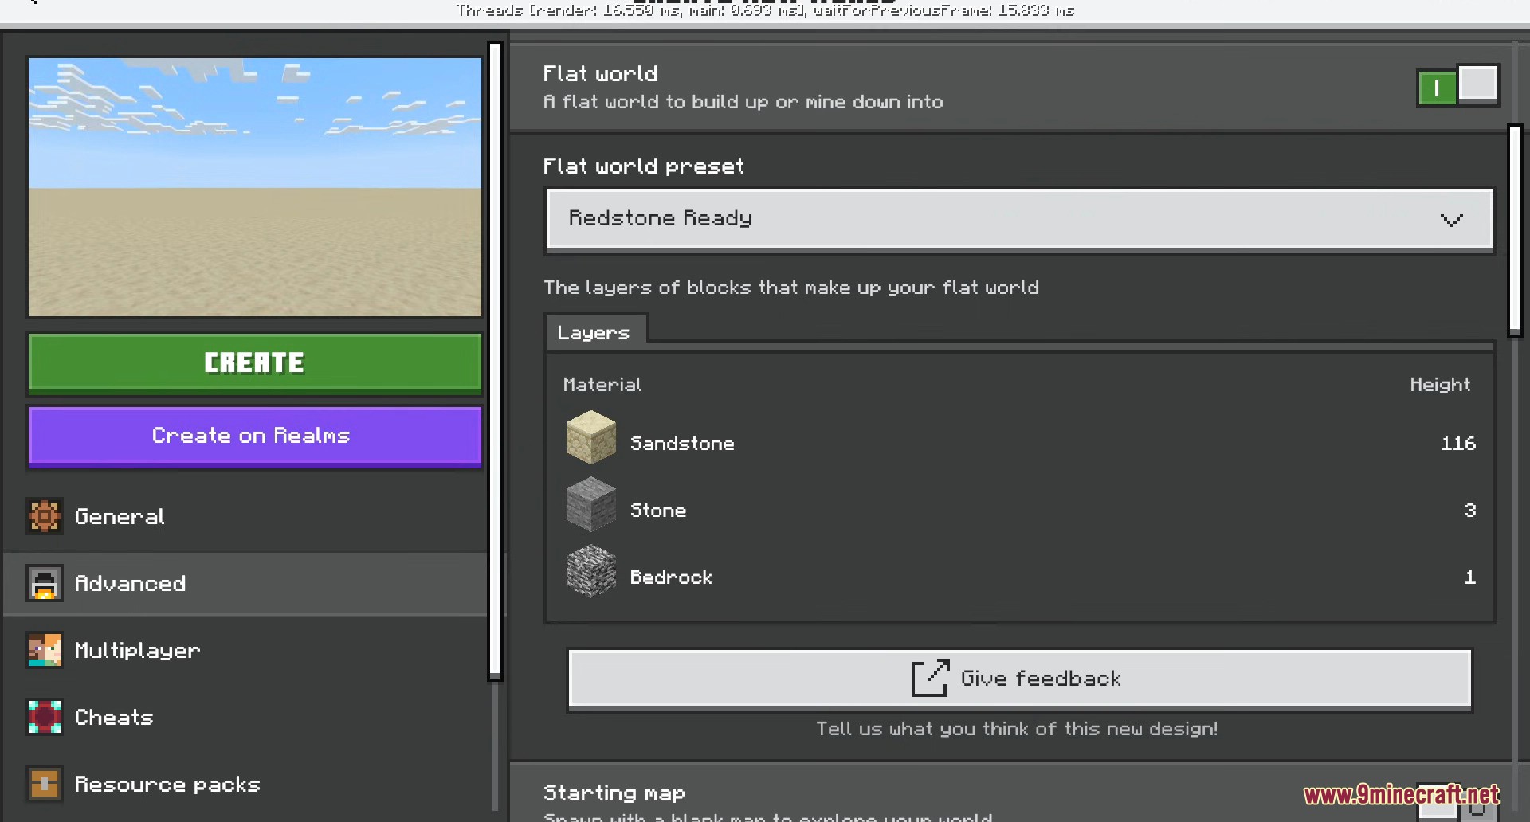Image resolution: width=1530 pixels, height=822 pixels.
Task: Click the Create on Realms button
Action: point(255,436)
